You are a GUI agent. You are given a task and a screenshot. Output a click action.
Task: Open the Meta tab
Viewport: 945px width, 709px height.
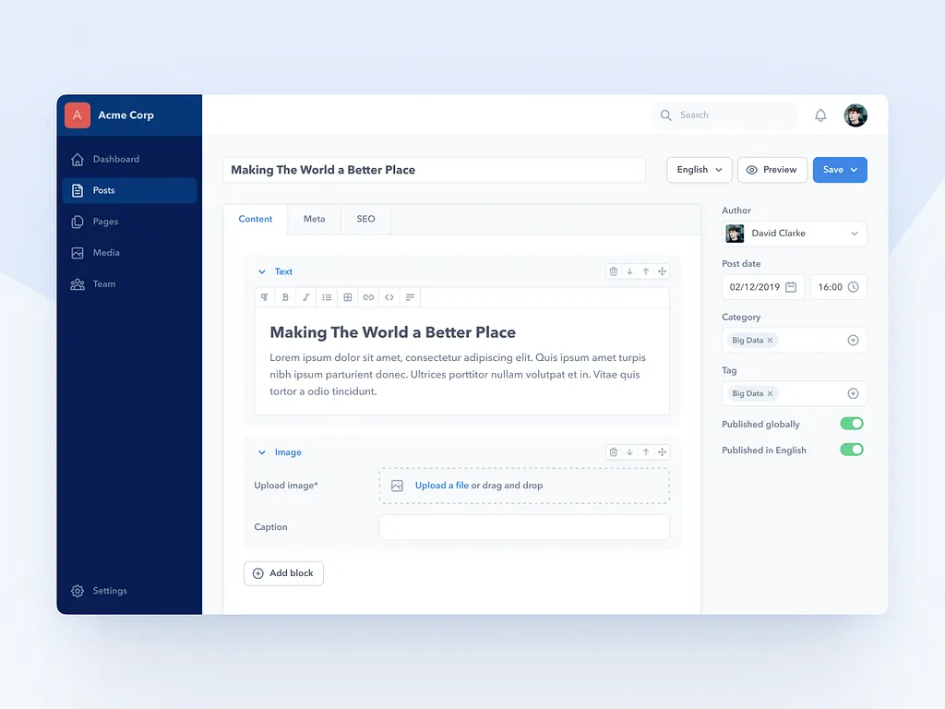(314, 219)
